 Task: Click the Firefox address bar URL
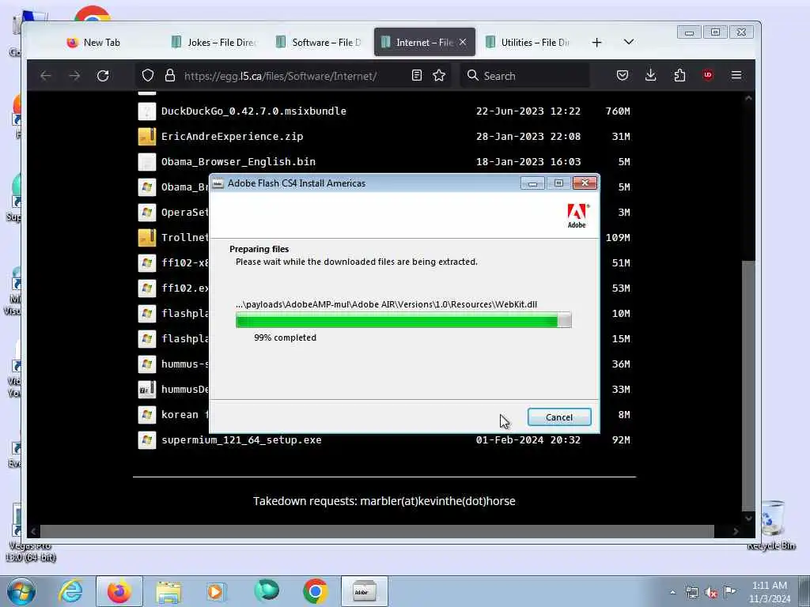point(280,76)
